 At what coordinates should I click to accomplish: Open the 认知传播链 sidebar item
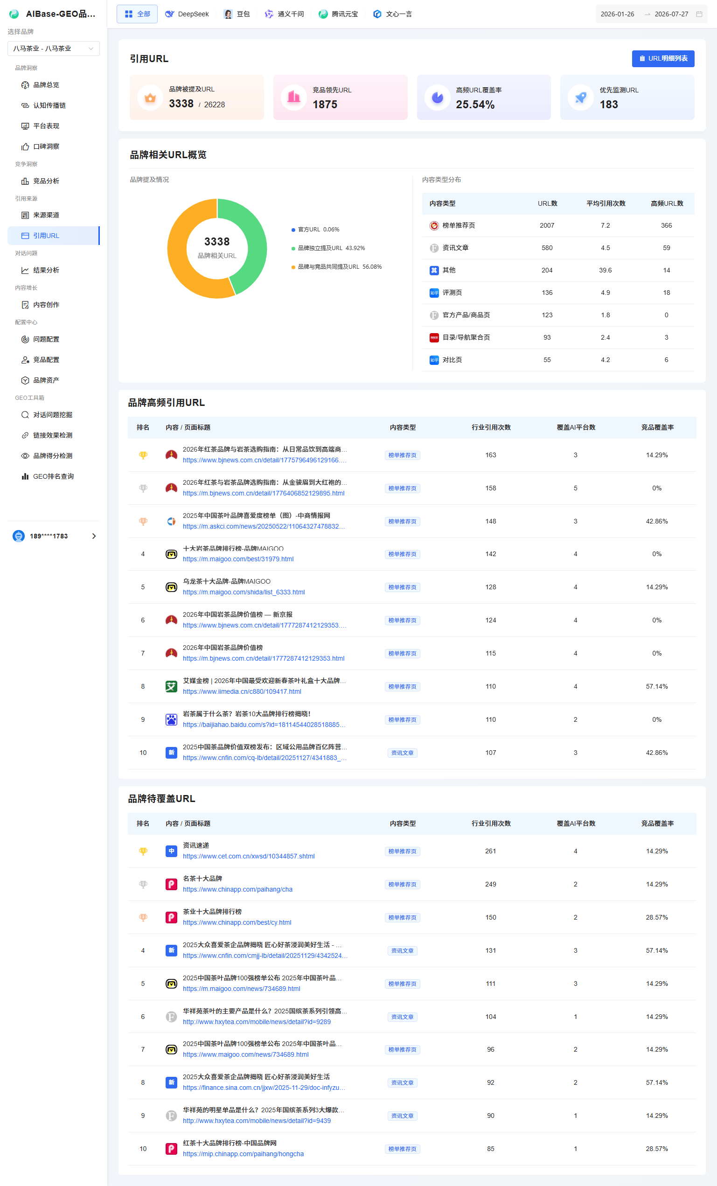pos(54,105)
